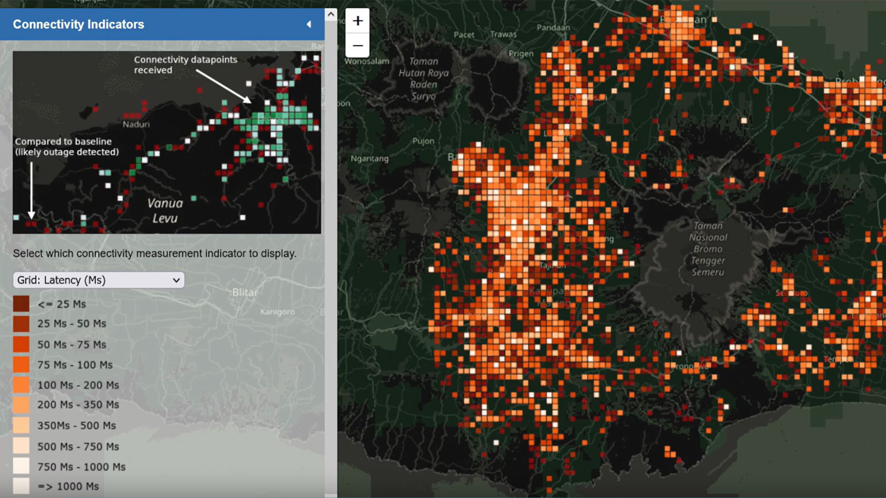Click the Pujon town label on map
Image resolution: width=886 pixels, height=498 pixels.
[423, 141]
